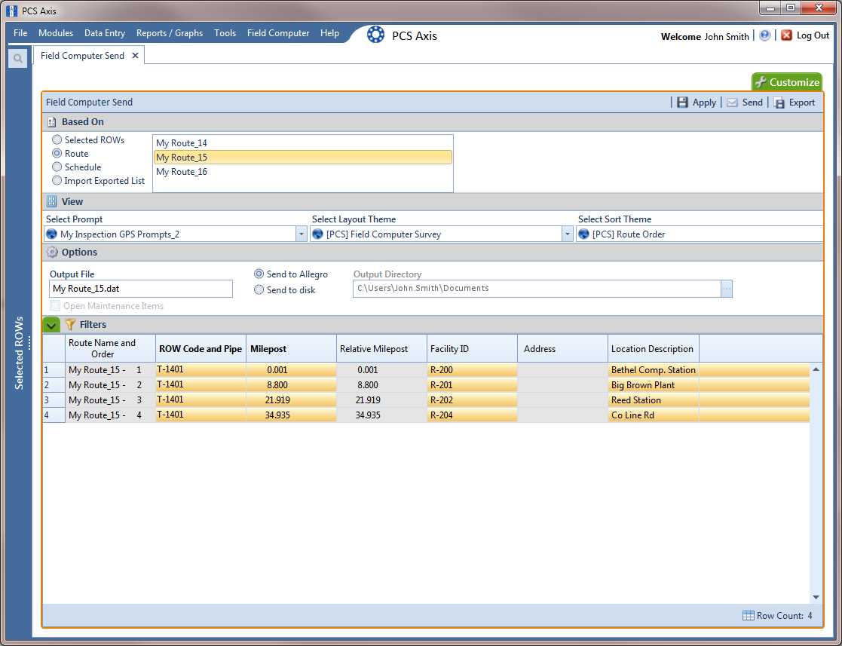Click the Apply save disk icon
This screenshot has height=646, width=842.
682,103
